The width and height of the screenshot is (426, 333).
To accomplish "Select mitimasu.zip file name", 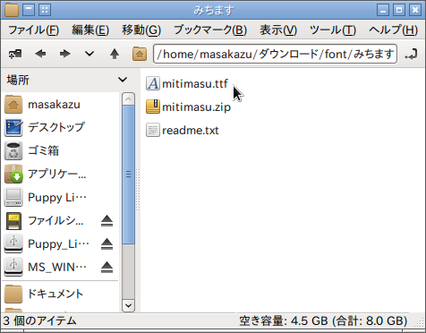I will coord(196,107).
